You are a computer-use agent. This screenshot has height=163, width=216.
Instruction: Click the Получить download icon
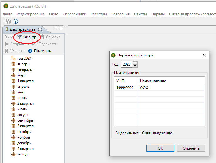click(30, 51)
